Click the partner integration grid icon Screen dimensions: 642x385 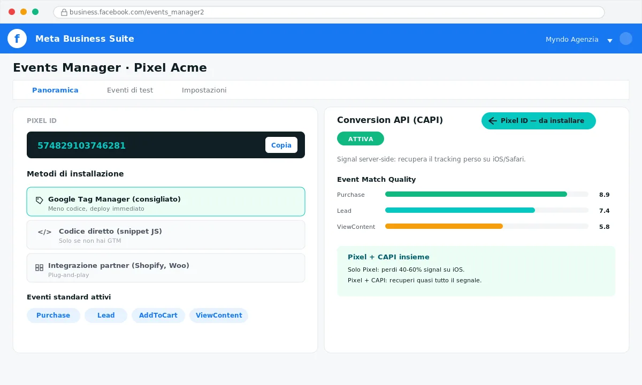(x=39, y=267)
